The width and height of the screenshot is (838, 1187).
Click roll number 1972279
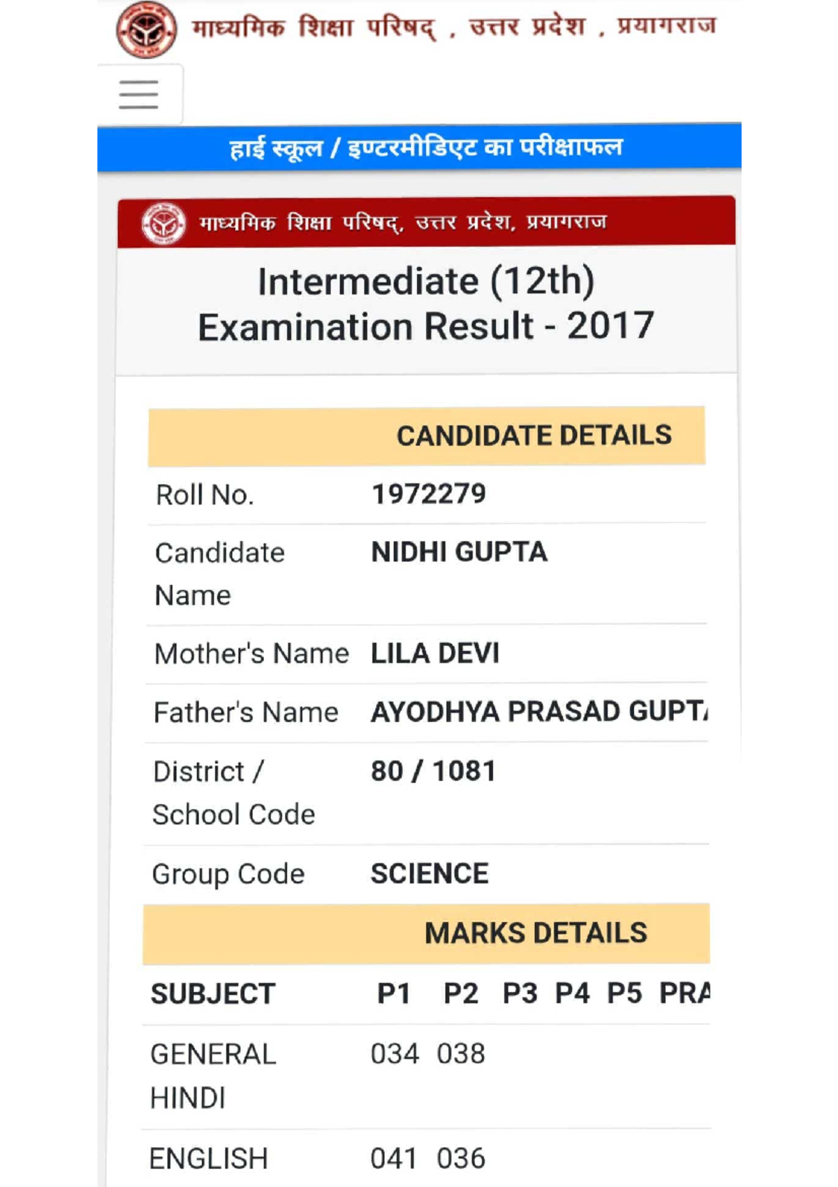[x=428, y=494]
